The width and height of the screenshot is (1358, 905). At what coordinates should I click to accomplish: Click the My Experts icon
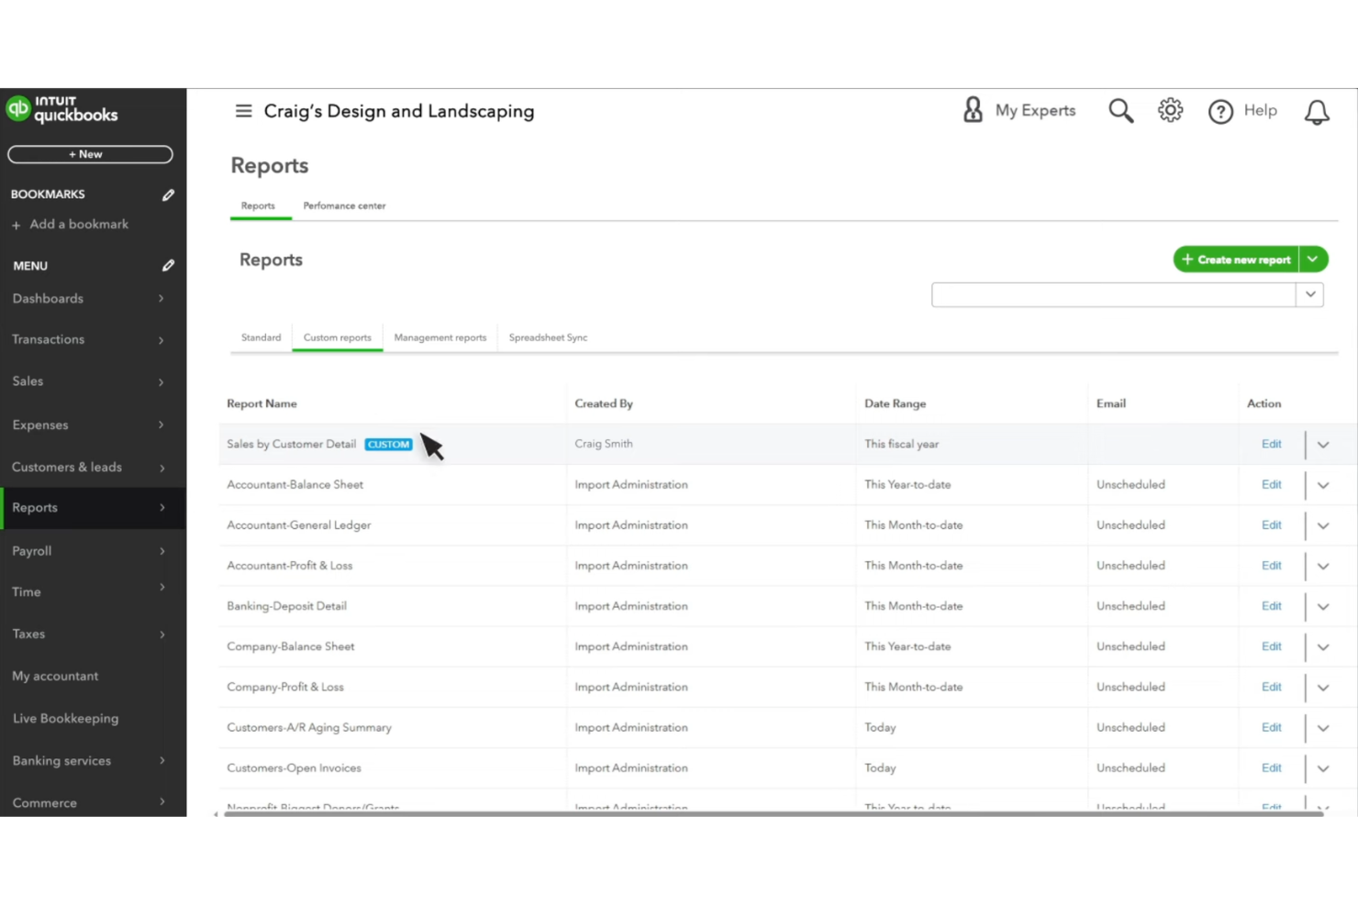[x=972, y=109]
